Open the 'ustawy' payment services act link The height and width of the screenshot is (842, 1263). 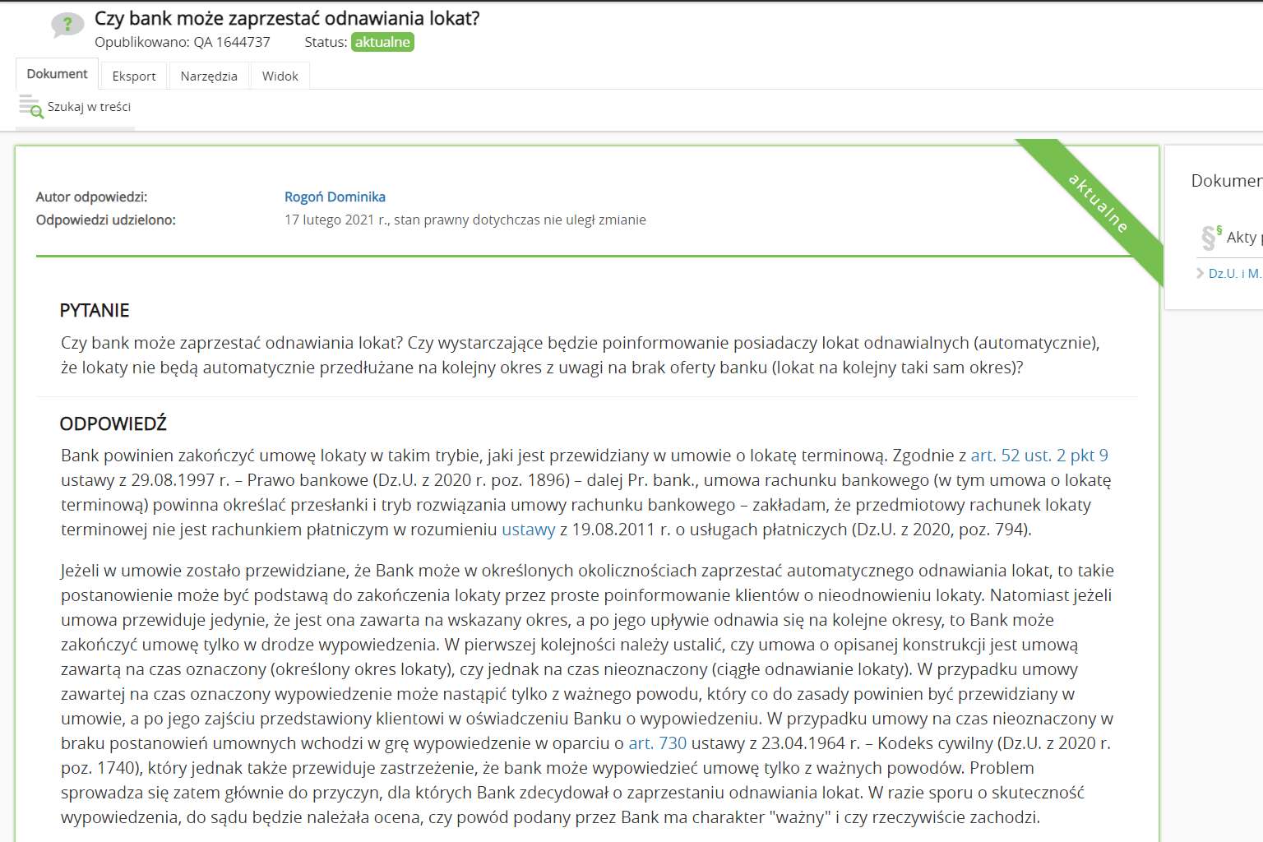pos(528,530)
